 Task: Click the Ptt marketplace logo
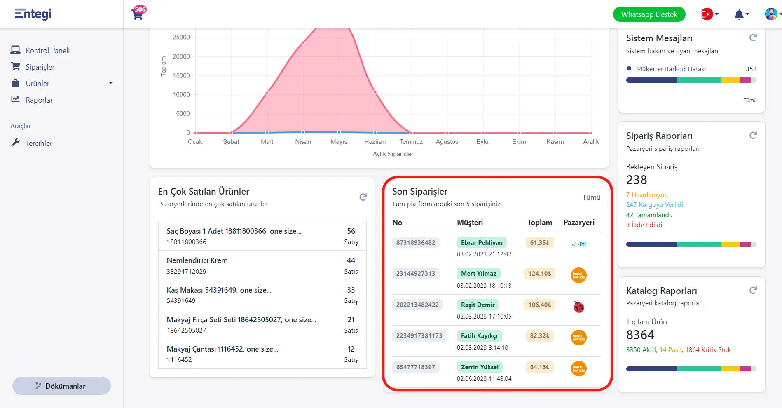(x=579, y=244)
